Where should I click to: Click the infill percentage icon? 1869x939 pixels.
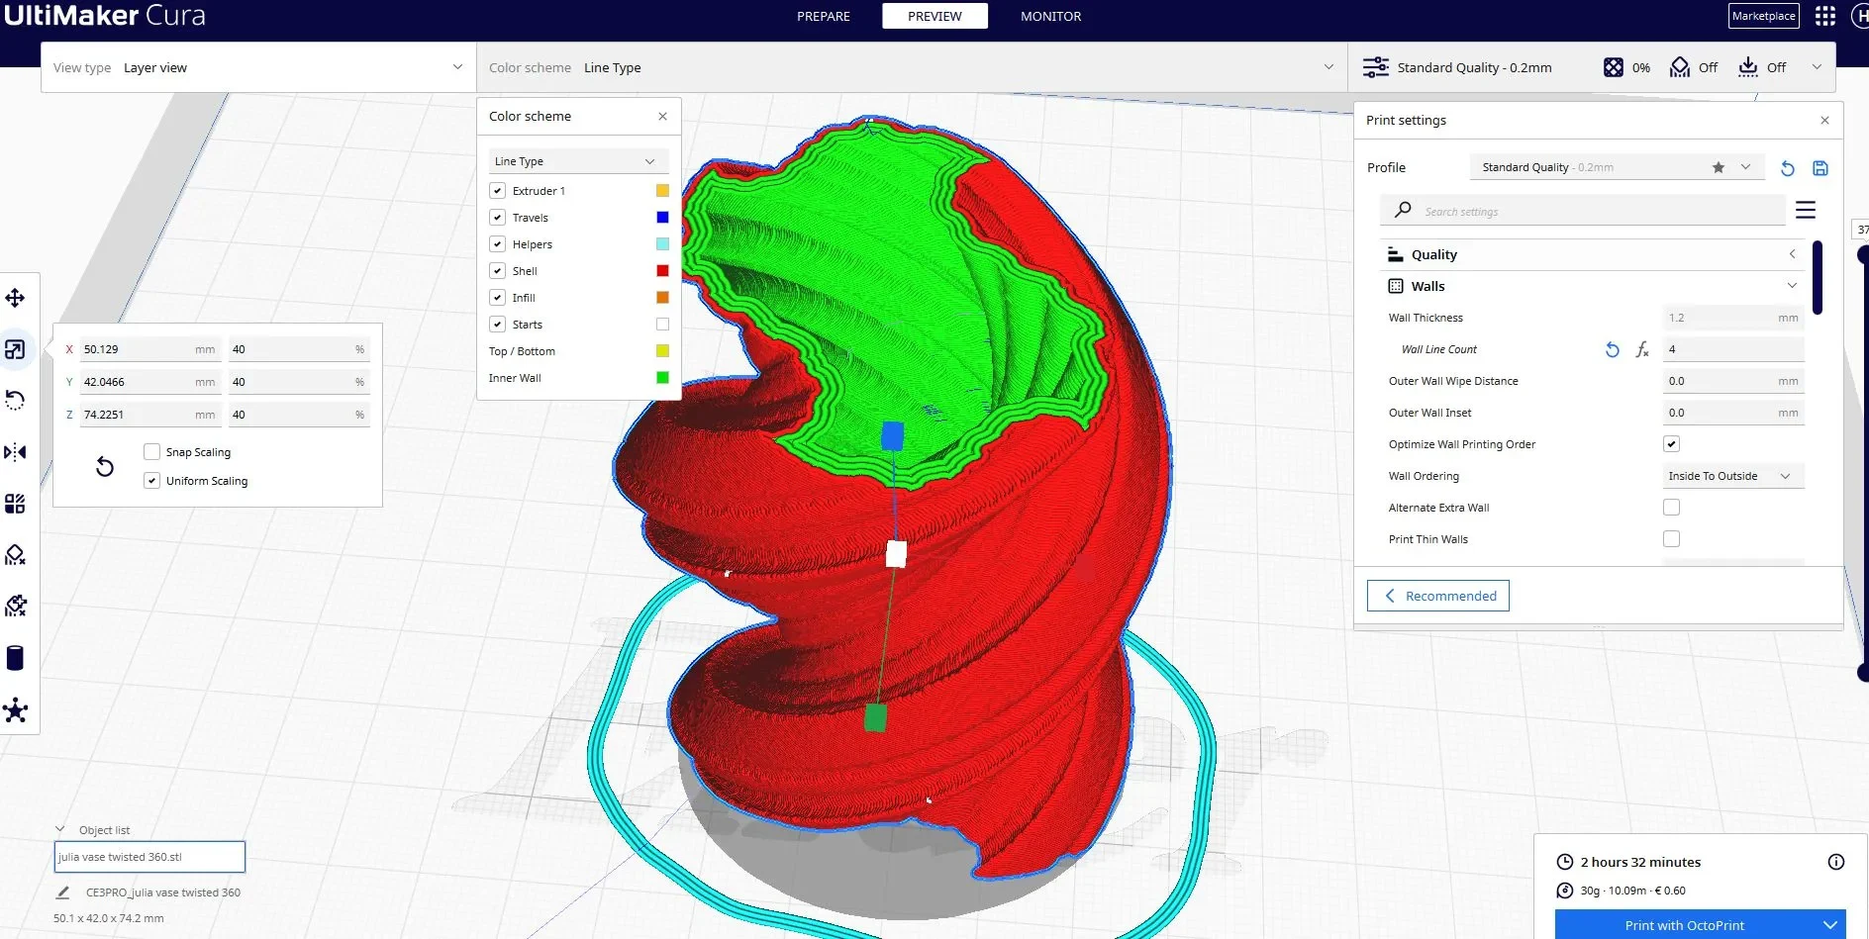pos(1614,67)
